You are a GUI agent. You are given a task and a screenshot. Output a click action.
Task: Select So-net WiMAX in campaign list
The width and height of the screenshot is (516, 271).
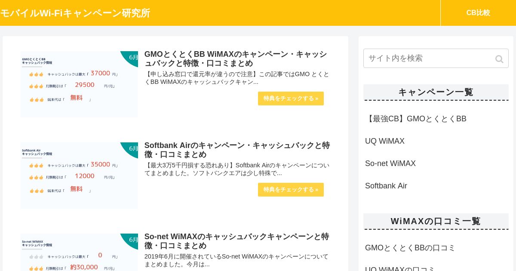[390, 163]
